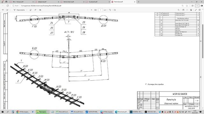Click the Размеры для справок note
This screenshot has height=114, width=204.
[x=154, y=84]
